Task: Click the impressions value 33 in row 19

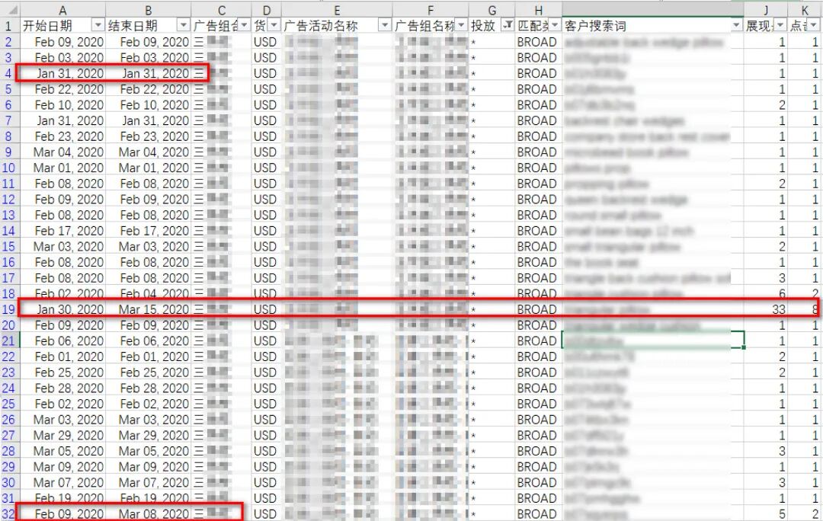Action: click(x=766, y=309)
